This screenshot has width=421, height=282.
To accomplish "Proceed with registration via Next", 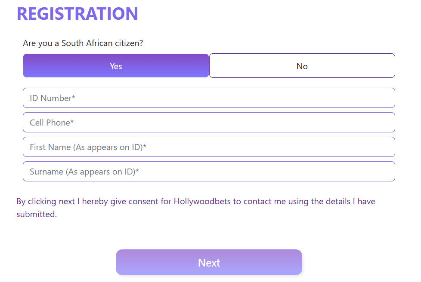I will (x=209, y=262).
